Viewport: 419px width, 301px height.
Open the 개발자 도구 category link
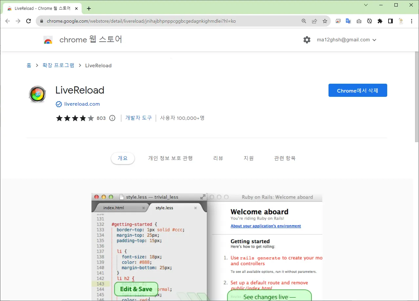139,118
